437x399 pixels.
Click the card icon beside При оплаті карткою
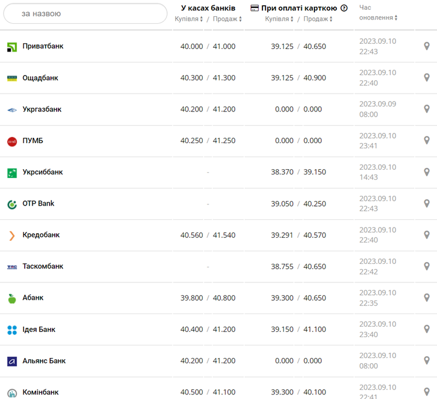click(254, 8)
